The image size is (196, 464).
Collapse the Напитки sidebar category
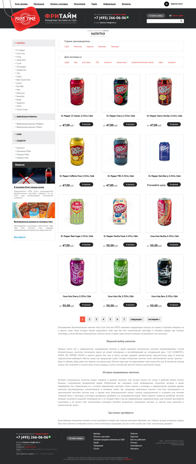click(x=21, y=43)
